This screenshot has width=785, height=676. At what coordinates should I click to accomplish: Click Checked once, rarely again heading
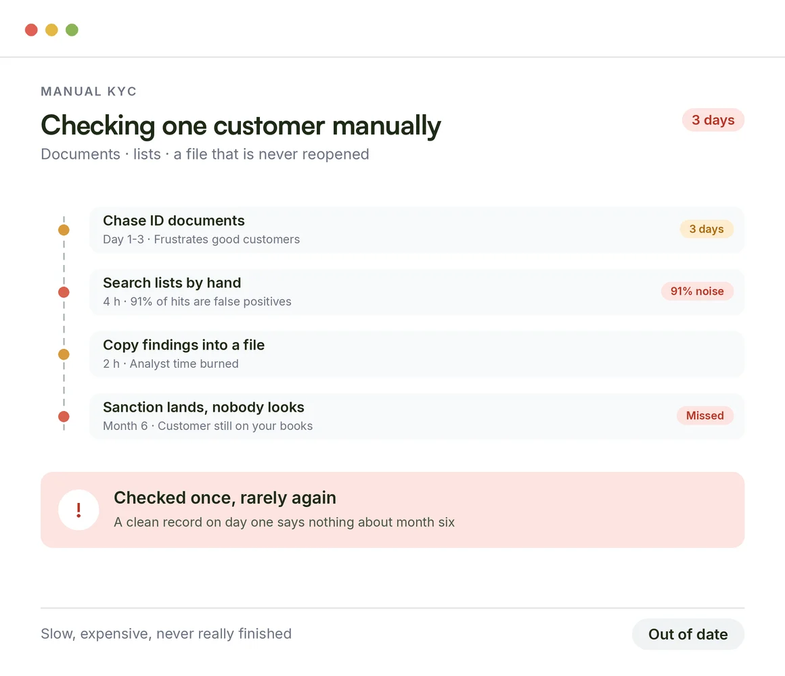[225, 498]
